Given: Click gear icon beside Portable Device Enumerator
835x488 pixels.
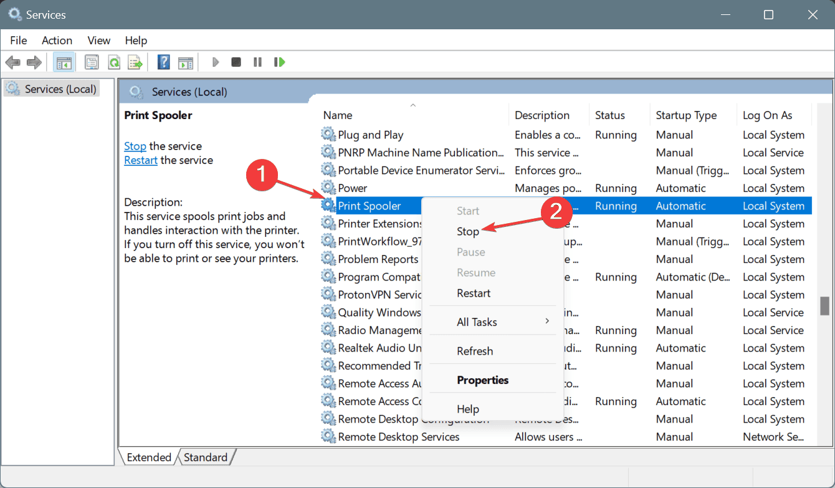Looking at the screenshot, I should click(x=328, y=170).
